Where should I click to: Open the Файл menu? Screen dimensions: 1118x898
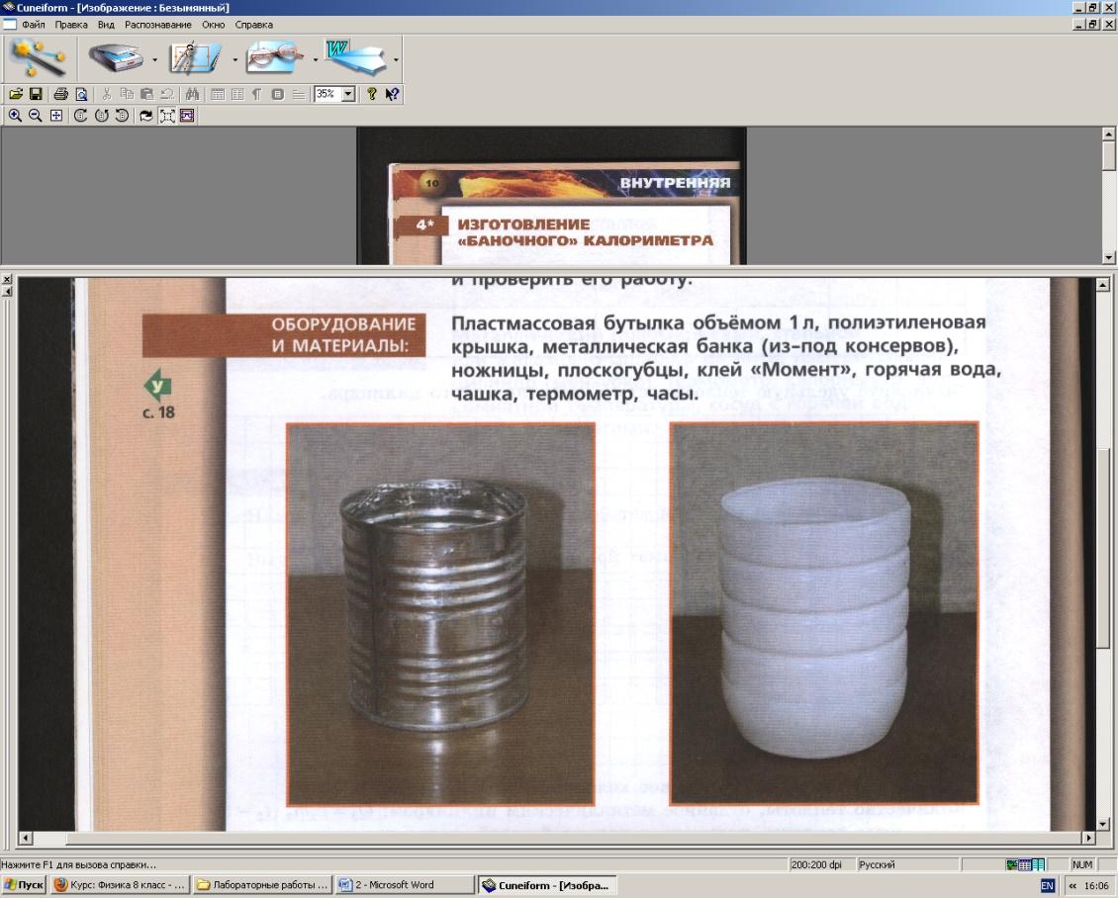pyautogui.click(x=33, y=25)
